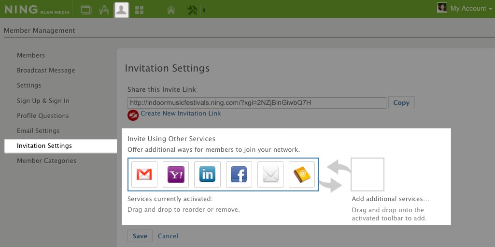Open Profile Questions in the sidebar

click(43, 116)
